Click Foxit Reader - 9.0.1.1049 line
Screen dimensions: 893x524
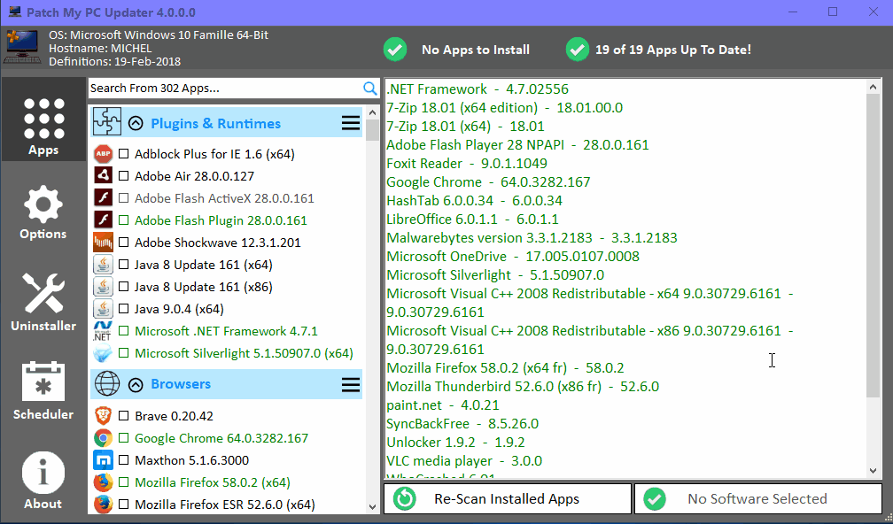point(466,163)
